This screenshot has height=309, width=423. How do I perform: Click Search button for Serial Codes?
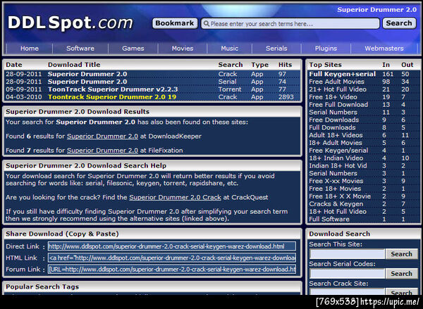tap(401, 274)
